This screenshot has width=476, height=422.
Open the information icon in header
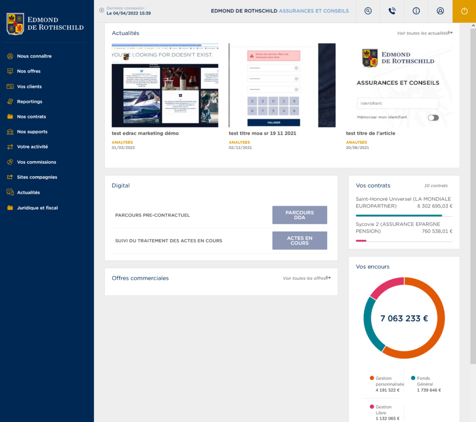coord(416,11)
